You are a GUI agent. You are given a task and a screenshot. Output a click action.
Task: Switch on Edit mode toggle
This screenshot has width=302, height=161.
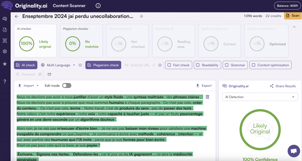67,86
